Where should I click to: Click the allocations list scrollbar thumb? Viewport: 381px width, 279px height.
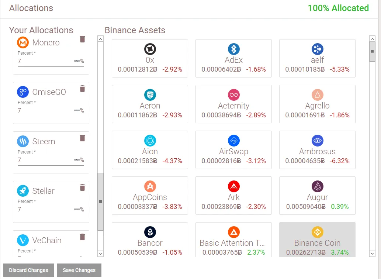point(100,201)
